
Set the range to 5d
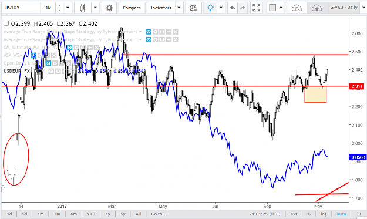[25, 214]
